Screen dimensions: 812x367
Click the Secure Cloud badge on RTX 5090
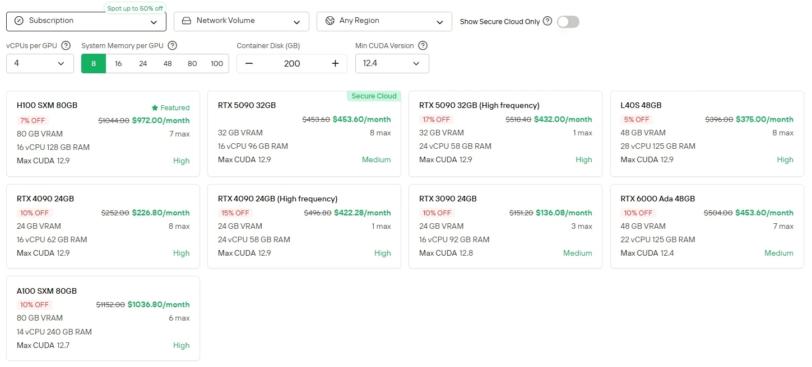(374, 96)
